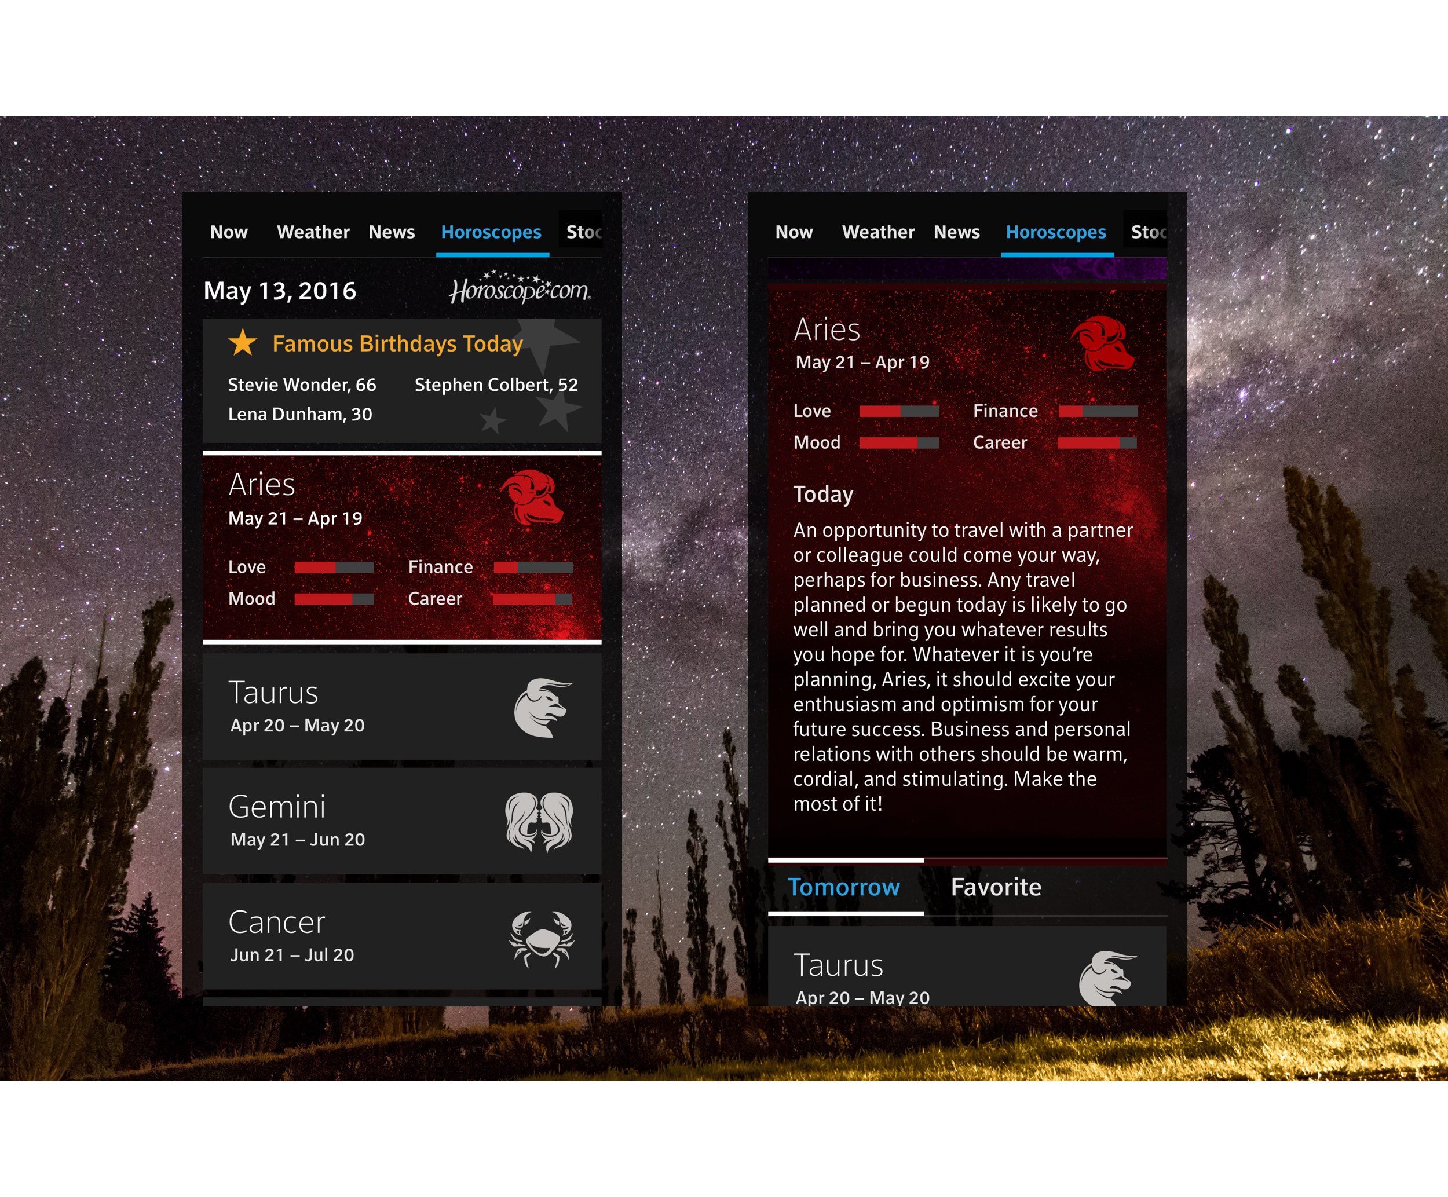Viewport: 1448px width, 1197px height.
Task: Click 'May 21 – Jun 20' date range
Action: 297,840
